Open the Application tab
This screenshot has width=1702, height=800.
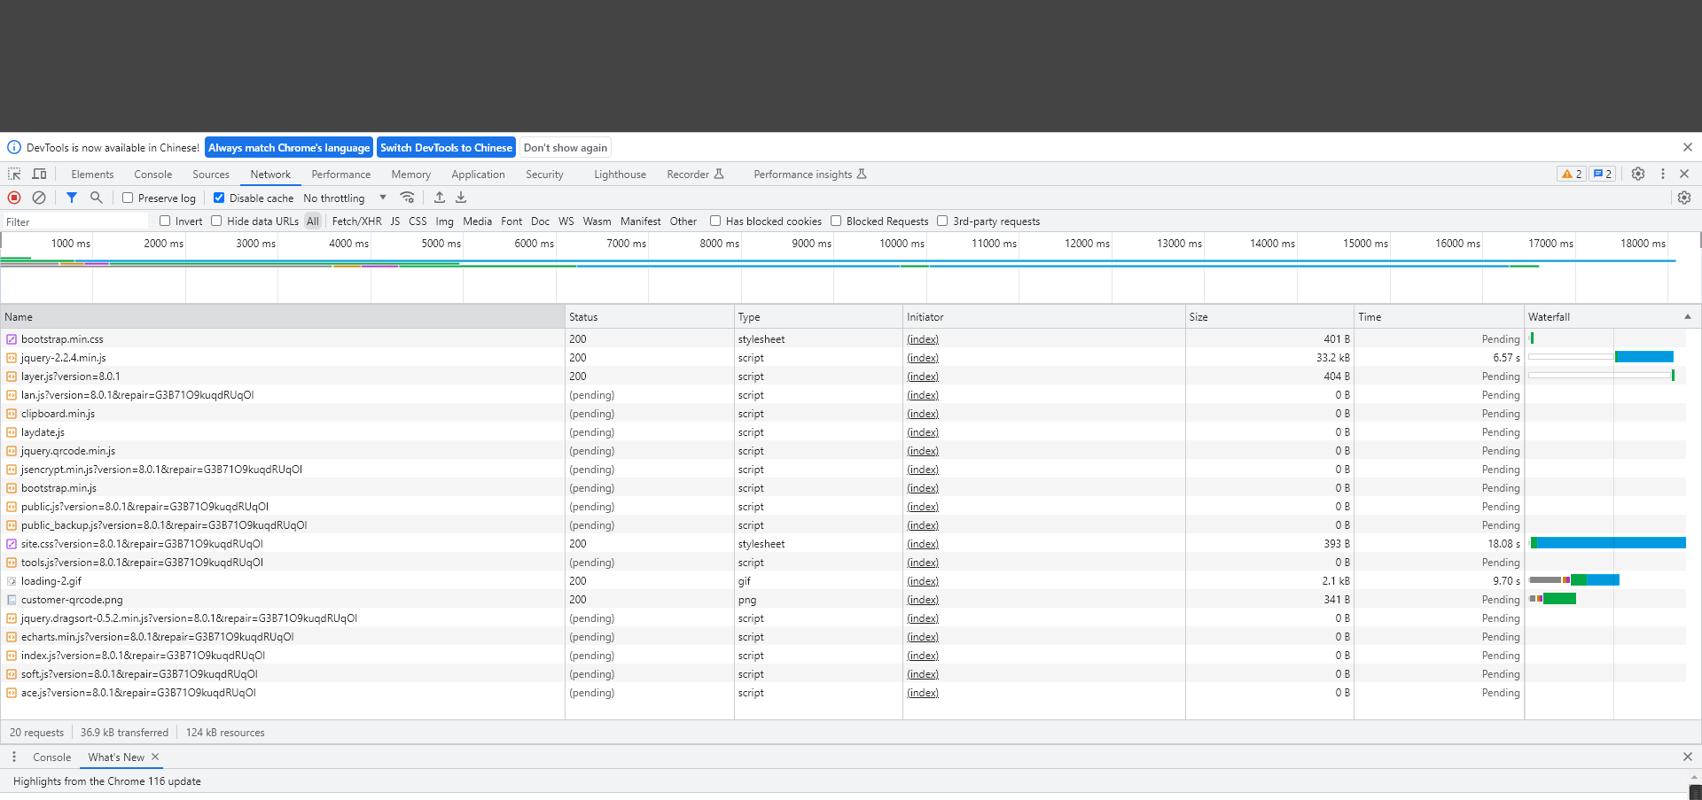click(478, 175)
